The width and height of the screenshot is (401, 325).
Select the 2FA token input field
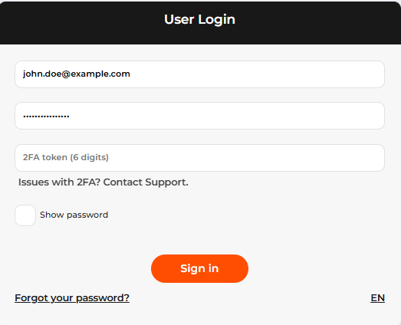tap(199, 158)
